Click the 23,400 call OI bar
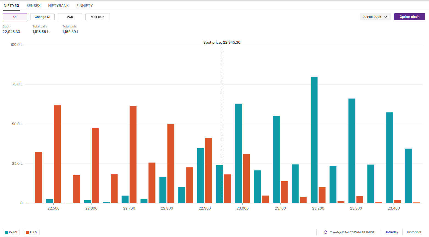This screenshot has width=429, height=237. tap(390, 158)
